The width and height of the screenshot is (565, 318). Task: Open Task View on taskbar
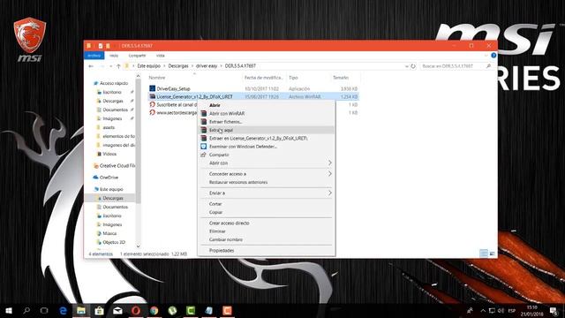(x=44, y=310)
